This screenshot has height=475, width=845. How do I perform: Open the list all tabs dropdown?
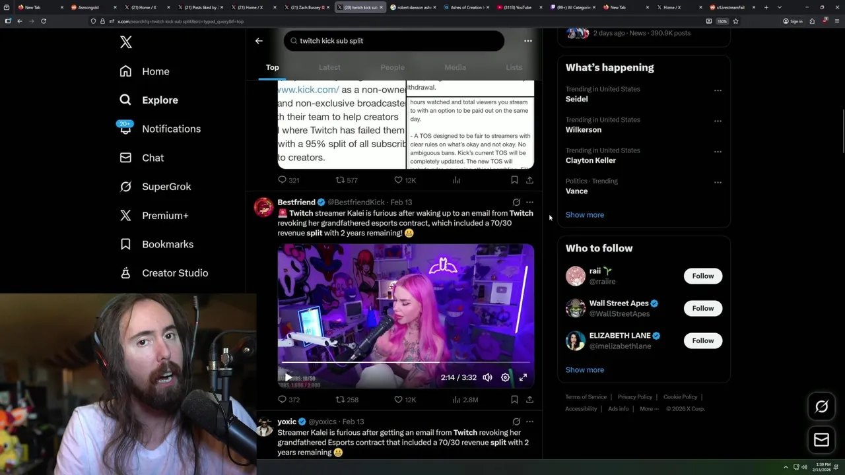click(x=780, y=7)
